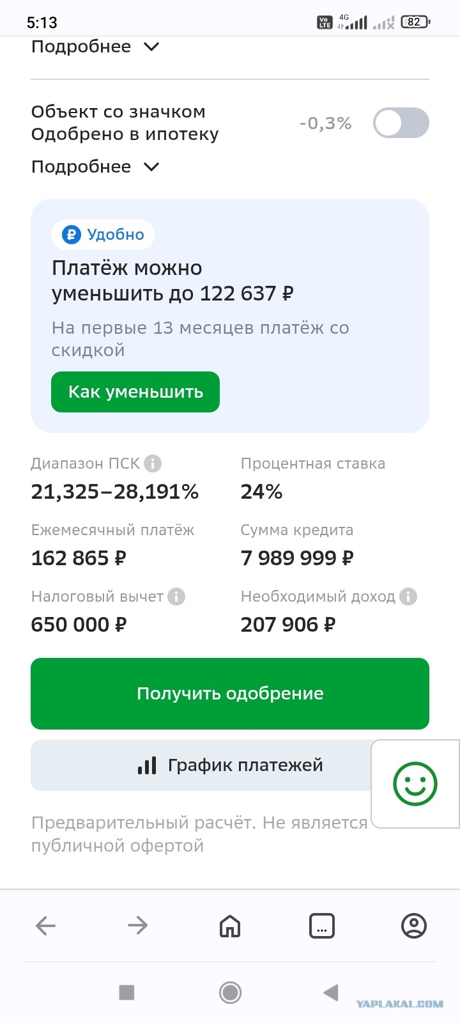
Task: Go back with browser left arrow
Action: 46,925
